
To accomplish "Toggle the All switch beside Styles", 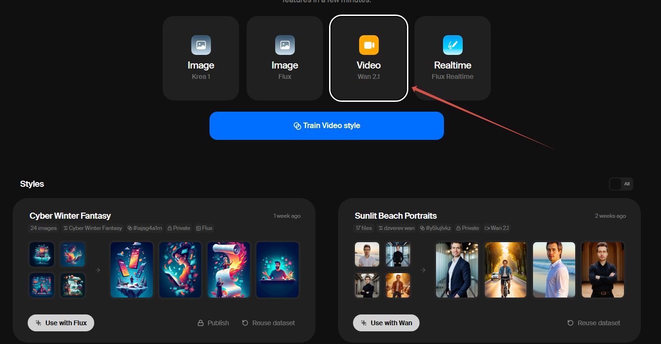I will tap(621, 184).
